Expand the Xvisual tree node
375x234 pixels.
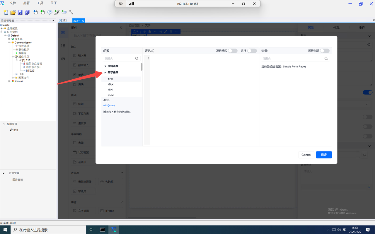pyautogui.click(x=9, y=81)
